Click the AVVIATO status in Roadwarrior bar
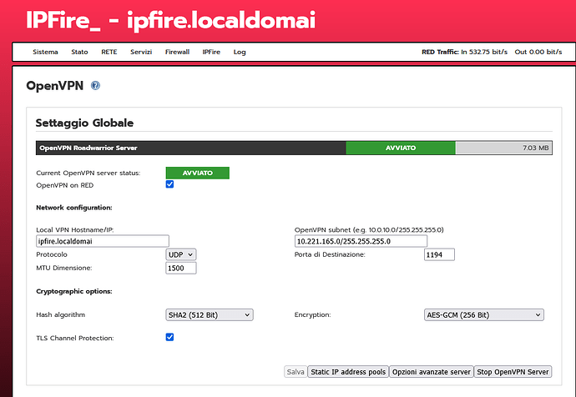 pyautogui.click(x=401, y=148)
